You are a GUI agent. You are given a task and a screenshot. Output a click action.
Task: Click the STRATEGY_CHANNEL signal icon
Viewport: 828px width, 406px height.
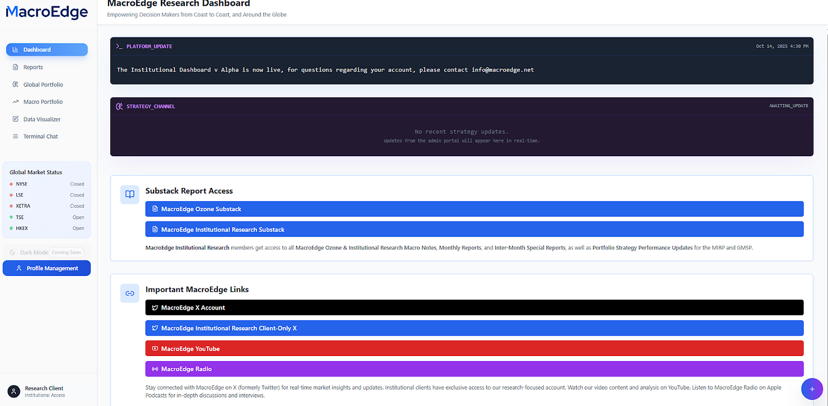(119, 106)
